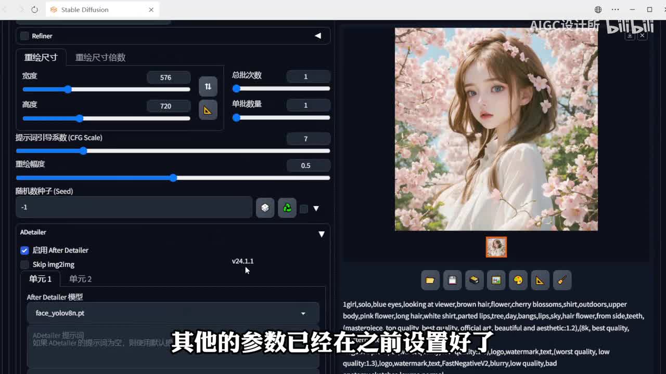Click the seed input field

[x=134, y=207]
